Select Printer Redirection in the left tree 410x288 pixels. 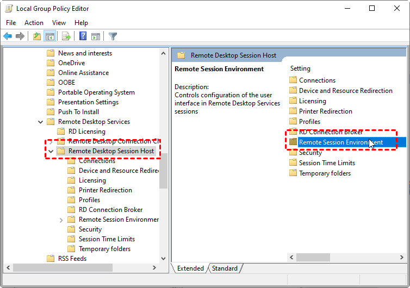tap(105, 190)
